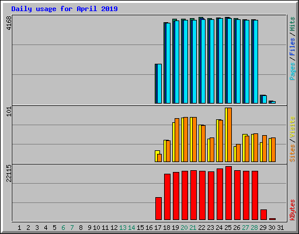This screenshot has width=299, height=234.
Task: Click the 'Daily usage for April 2019' title
Action: (x=64, y=9)
